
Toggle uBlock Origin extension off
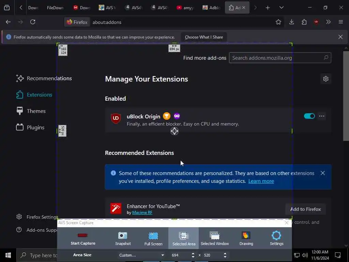coord(309,116)
